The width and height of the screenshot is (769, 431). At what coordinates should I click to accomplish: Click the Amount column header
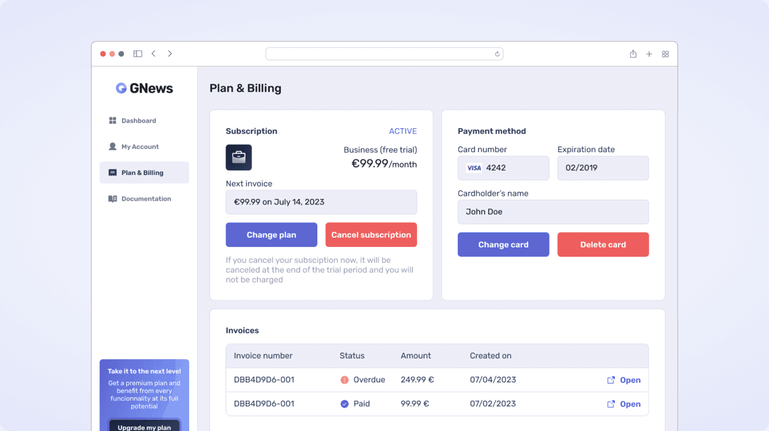click(416, 356)
